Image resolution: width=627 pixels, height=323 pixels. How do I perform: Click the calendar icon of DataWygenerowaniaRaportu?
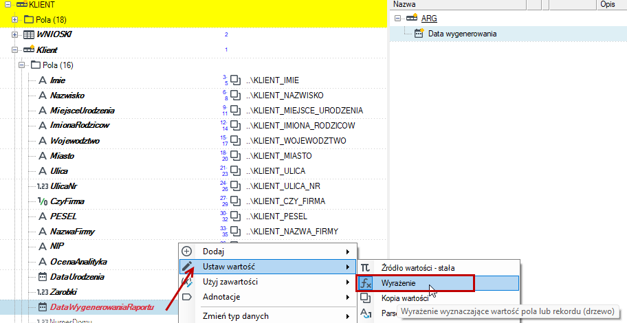click(x=43, y=307)
